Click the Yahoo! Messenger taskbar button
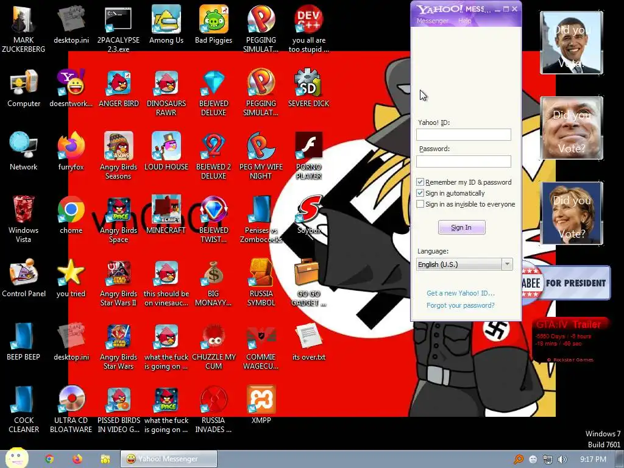The image size is (624, 468). [x=169, y=459]
